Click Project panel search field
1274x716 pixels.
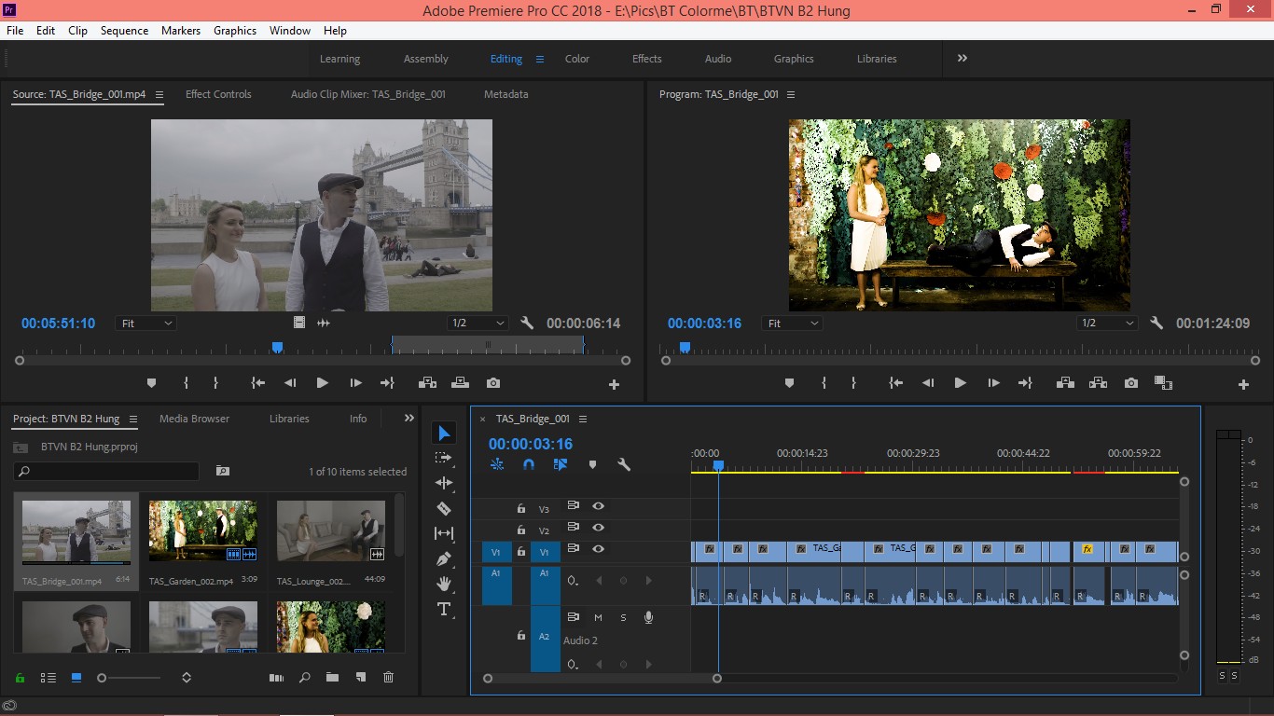(106, 471)
